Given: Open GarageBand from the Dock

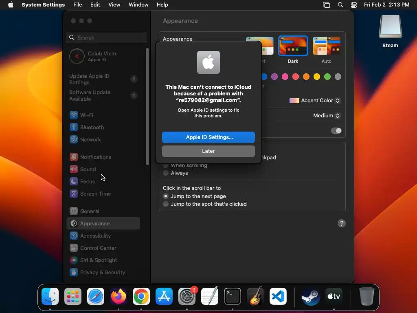Looking at the screenshot, I should [255, 296].
